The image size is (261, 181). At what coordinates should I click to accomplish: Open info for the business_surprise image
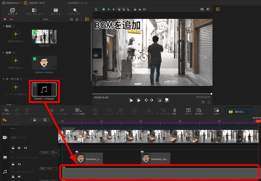point(54,67)
